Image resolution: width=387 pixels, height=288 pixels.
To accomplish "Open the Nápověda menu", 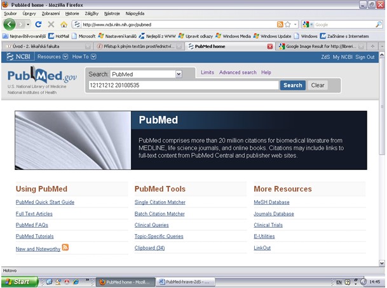I will [135, 13].
